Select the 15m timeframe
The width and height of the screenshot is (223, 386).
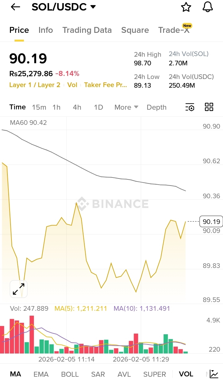tap(39, 107)
